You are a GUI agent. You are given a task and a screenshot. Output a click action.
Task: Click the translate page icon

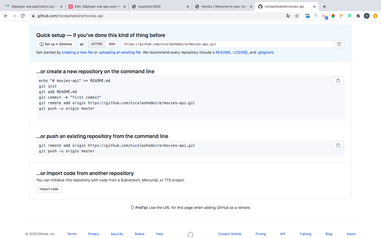tap(288, 16)
